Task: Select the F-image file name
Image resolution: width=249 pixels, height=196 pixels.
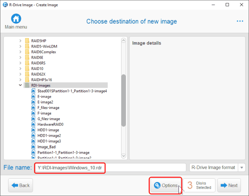Action: 44,113
